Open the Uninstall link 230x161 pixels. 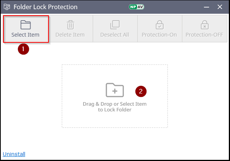coord(14,154)
